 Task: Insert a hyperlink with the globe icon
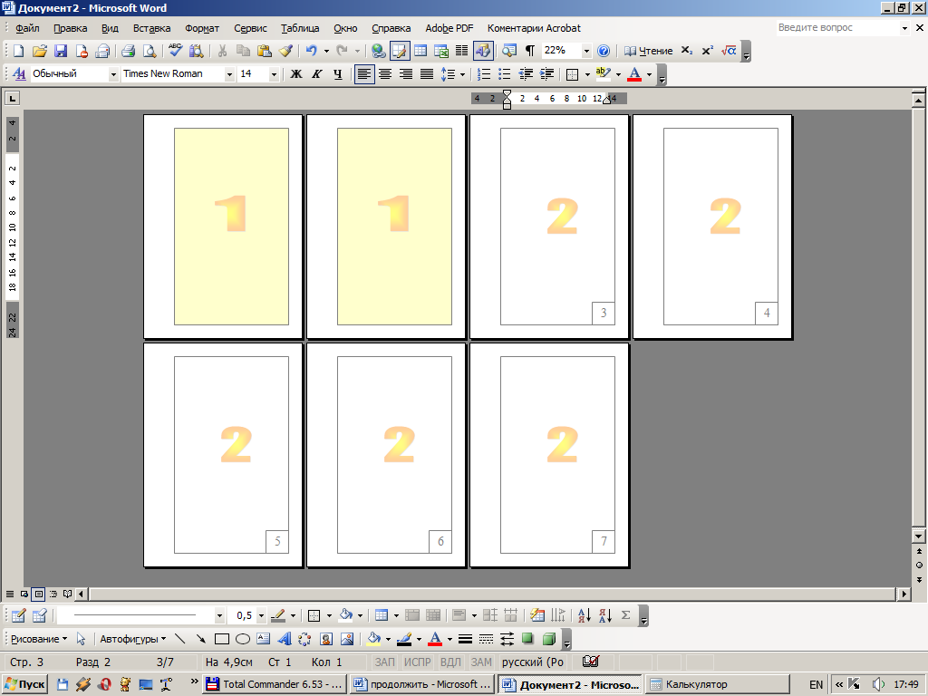(378, 51)
